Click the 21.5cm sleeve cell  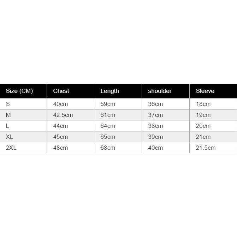point(206,148)
